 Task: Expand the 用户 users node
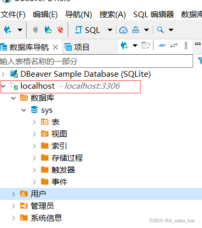[14, 194]
